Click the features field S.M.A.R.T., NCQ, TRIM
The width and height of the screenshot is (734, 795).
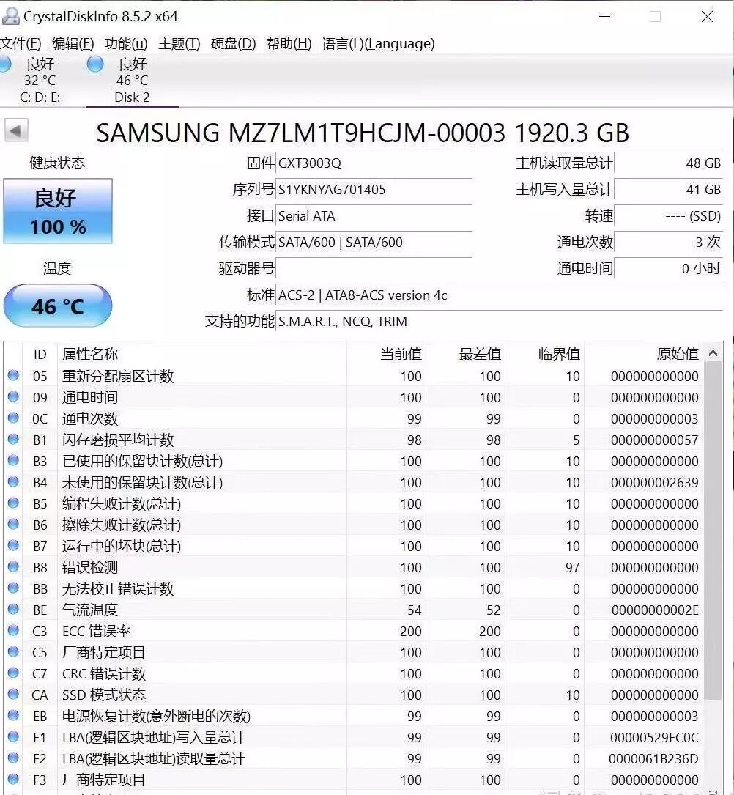500,322
